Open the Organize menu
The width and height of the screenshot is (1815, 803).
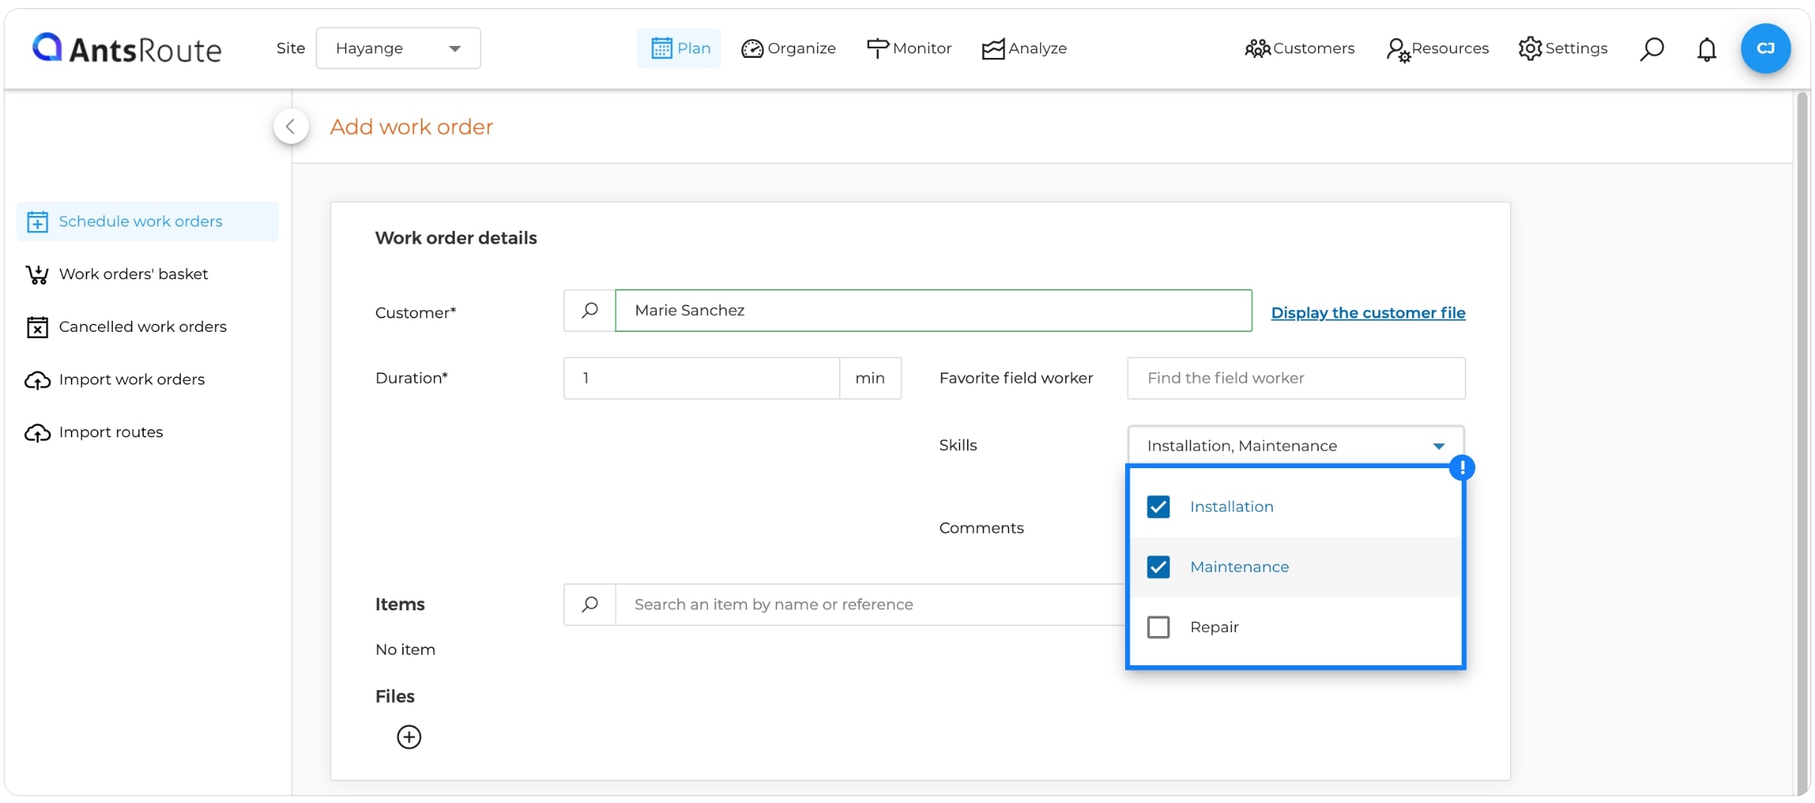(789, 48)
